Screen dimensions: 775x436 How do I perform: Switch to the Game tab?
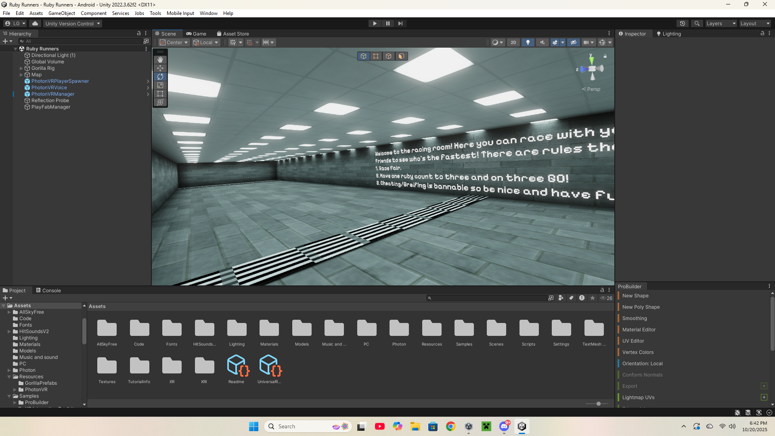[196, 34]
